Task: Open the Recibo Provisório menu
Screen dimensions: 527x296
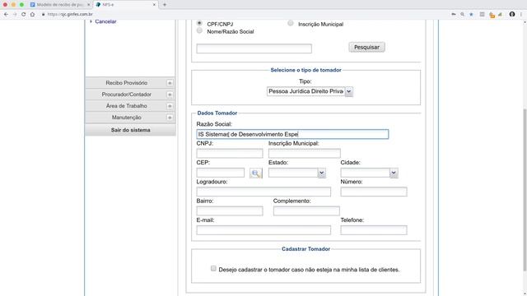Action: pos(126,83)
